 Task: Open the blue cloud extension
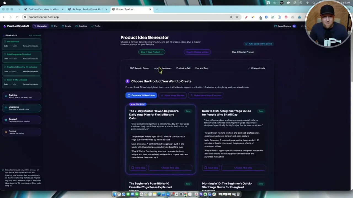point(299,17)
